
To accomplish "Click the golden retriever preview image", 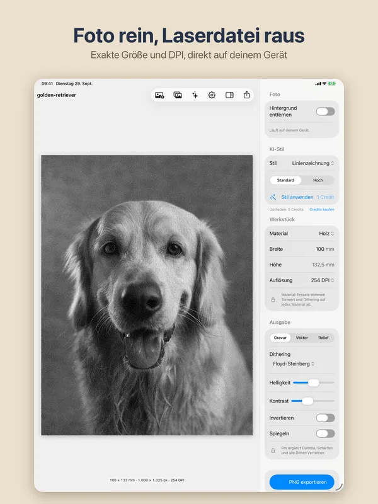I will click(147, 295).
